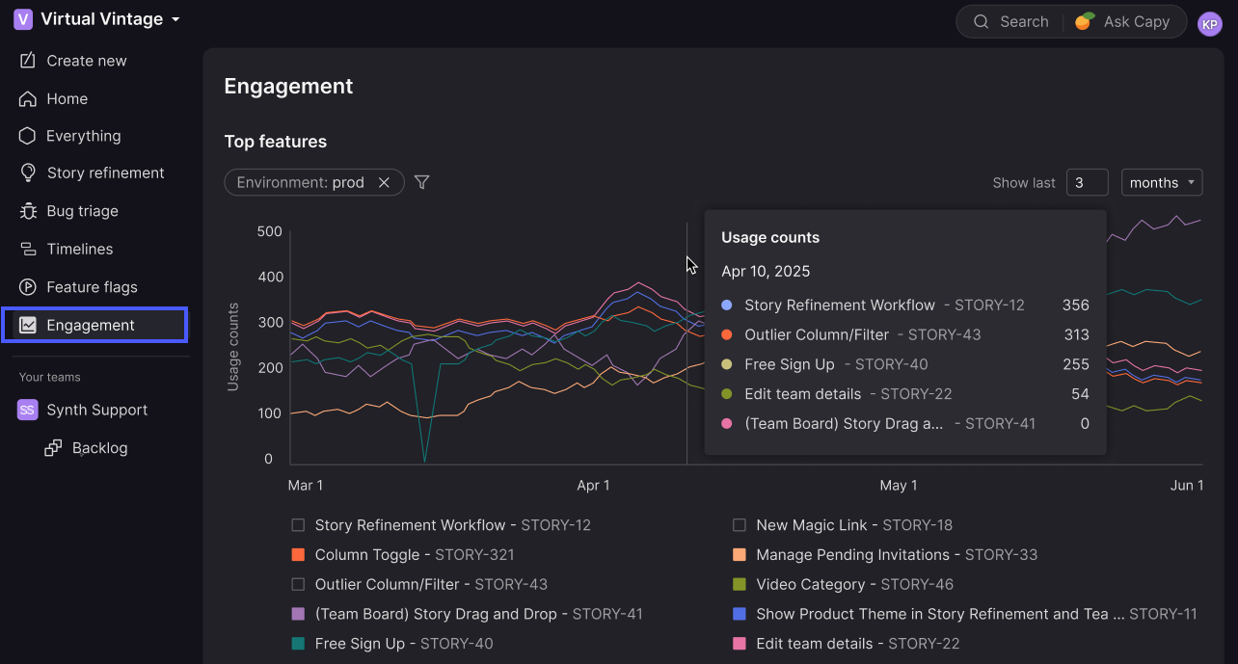Open the Backlog under Synth Support
Screen dimensions: 1238x664
click(x=100, y=448)
